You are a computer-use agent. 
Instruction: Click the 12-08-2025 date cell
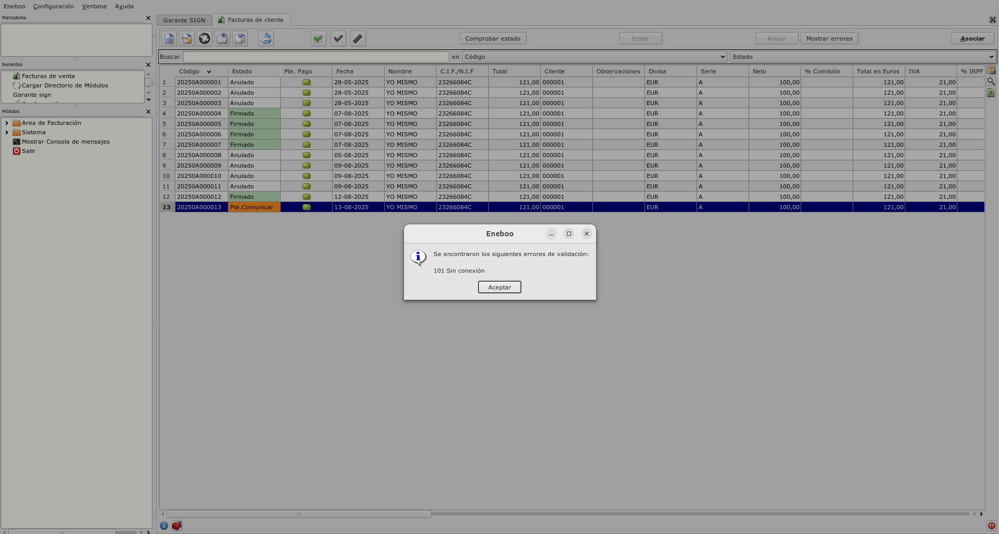pyautogui.click(x=358, y=197)
